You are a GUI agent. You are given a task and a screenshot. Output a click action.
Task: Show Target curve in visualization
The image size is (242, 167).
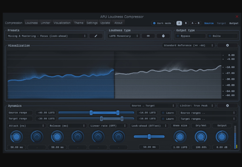pyautogui.click(x=221, y=23)
